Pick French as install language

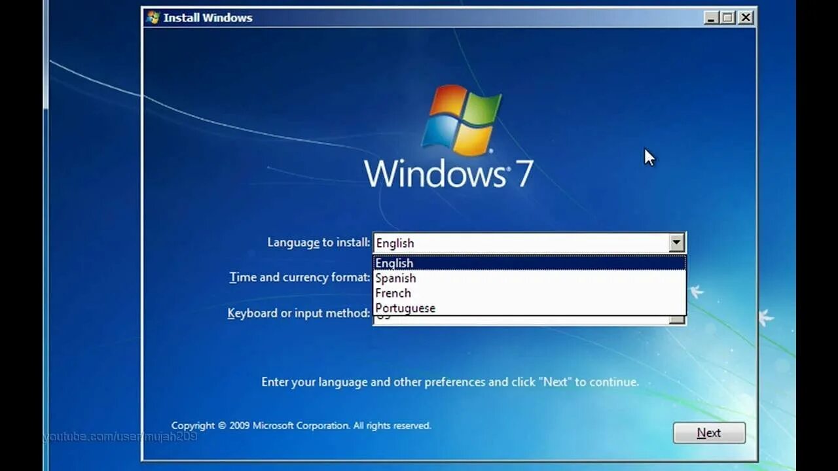[x=529, y=293]
